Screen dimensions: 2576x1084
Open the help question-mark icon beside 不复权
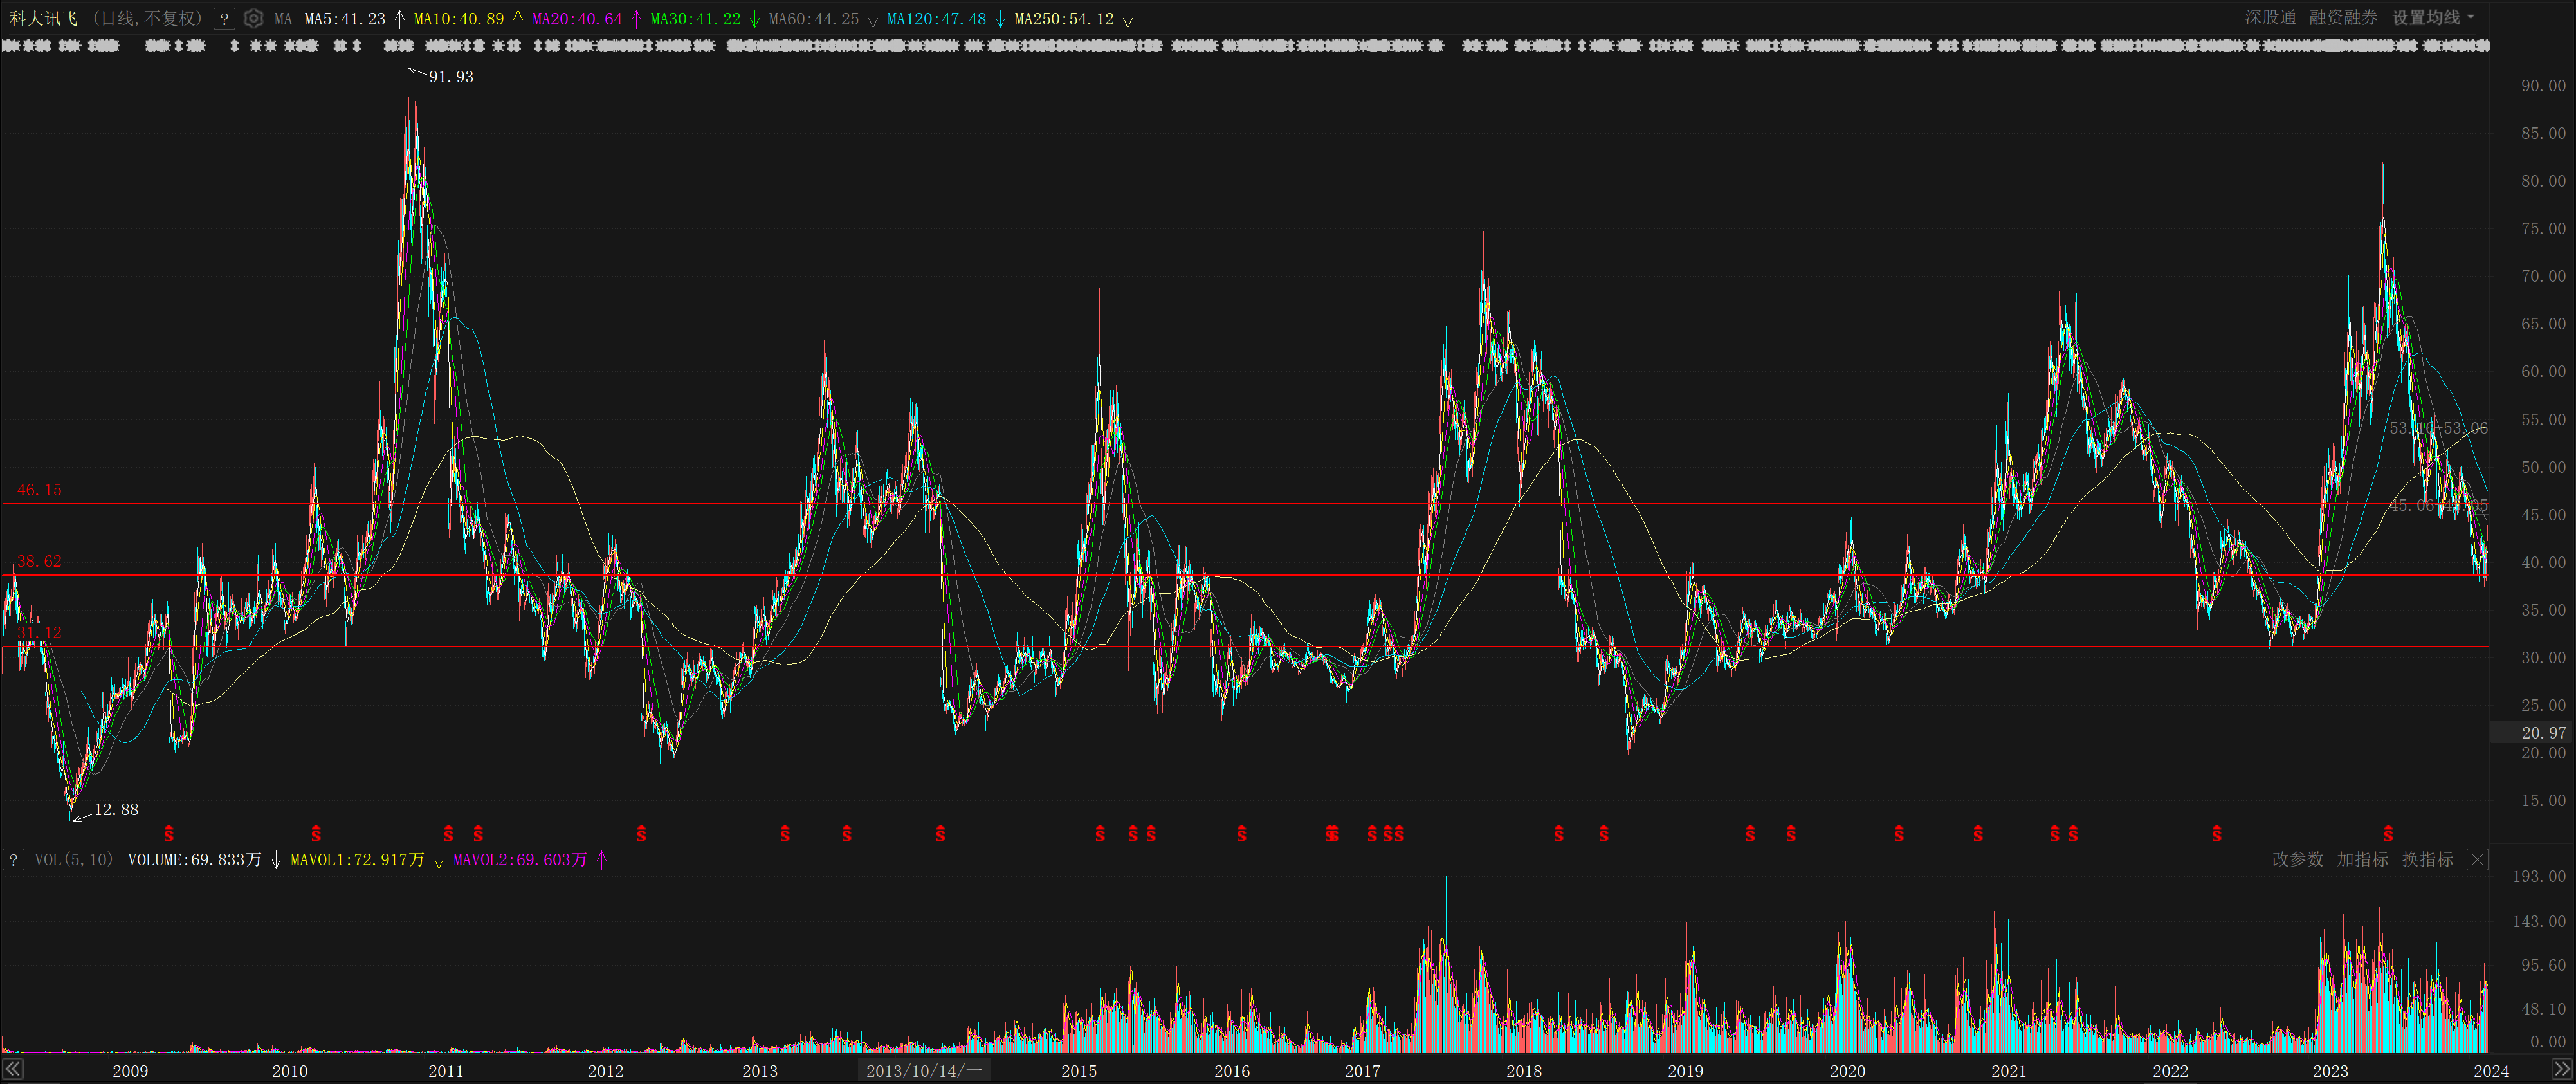coord(224,19)
